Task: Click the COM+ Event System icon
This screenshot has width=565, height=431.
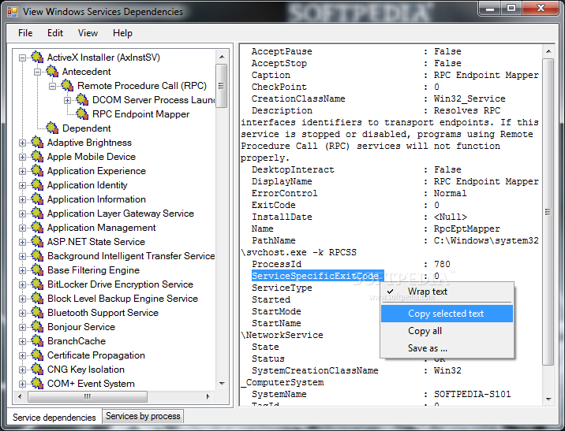Action: point(37,384)
